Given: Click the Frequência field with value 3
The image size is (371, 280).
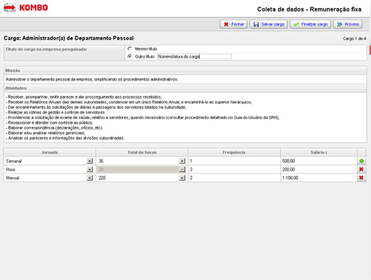Looking at the screenshot, I should [234, 170].
